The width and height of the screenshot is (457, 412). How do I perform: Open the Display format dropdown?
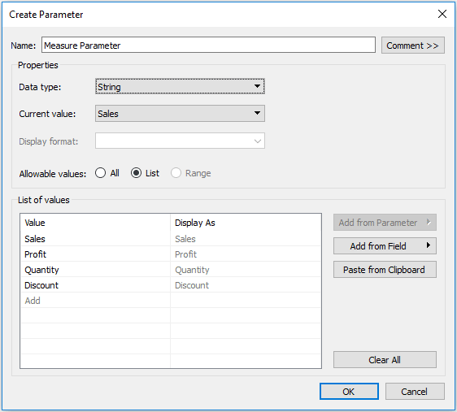[180, 141]
